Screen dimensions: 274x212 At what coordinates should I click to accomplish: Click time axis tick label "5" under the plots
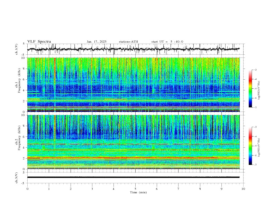pos(135,189)
